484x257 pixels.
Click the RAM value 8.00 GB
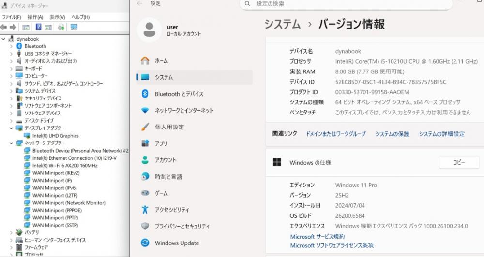pyautogui.click(x=370, y=71)
